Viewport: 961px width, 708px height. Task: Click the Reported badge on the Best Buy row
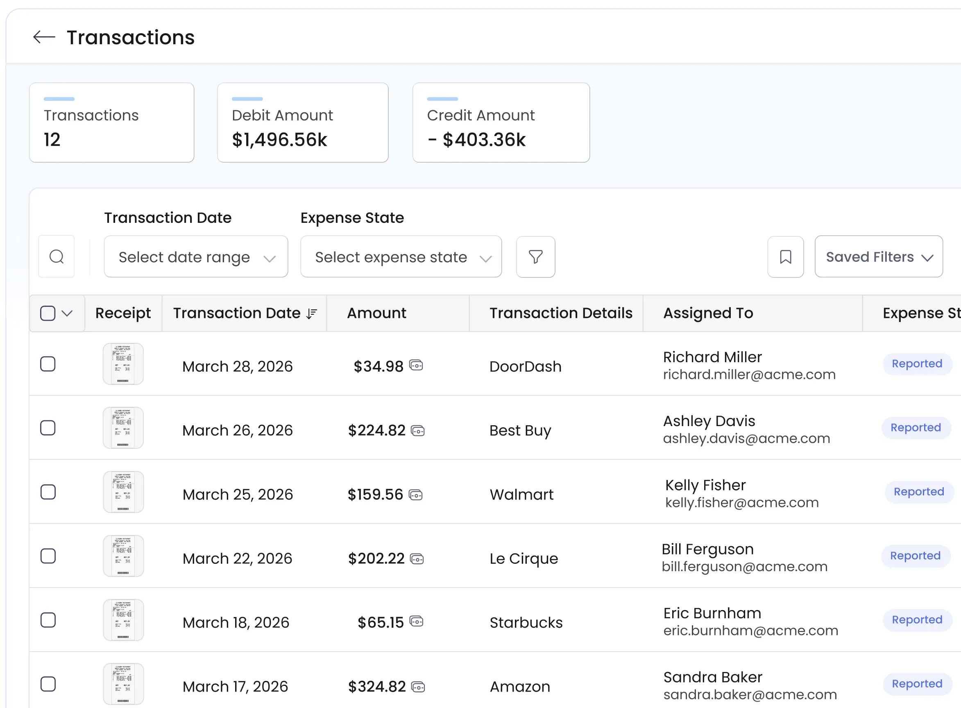click(x=916, y=427)
